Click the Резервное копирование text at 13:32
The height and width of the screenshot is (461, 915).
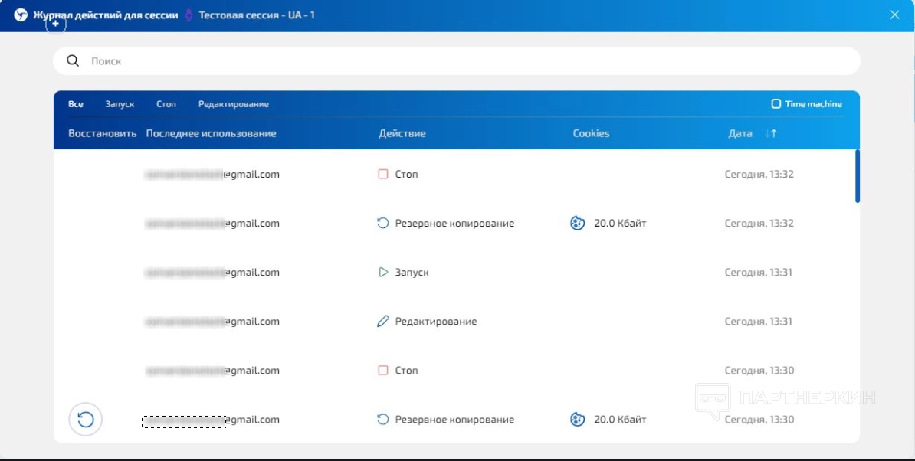pos(454,223)
